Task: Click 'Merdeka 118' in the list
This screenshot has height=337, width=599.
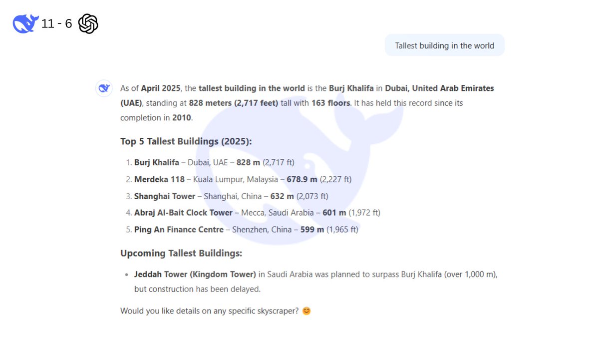Action: 159,179
